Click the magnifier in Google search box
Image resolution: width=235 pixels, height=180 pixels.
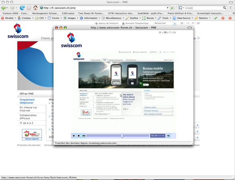225,8
